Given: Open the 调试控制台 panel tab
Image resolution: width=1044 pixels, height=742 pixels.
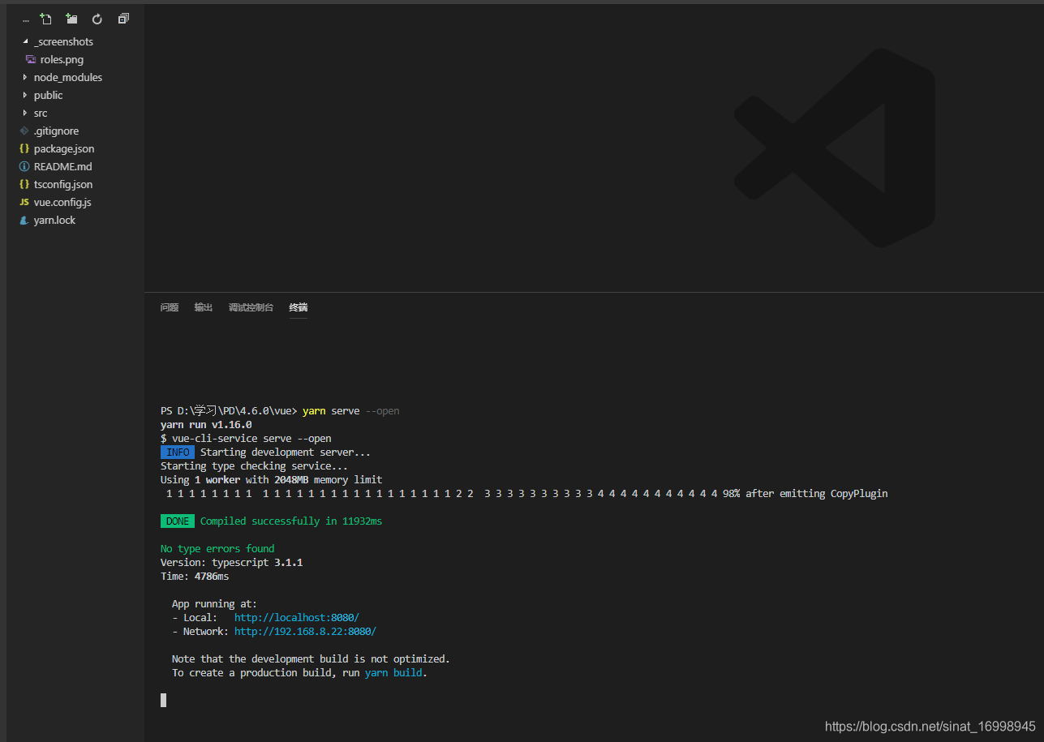Looking at the screenshot, I should (x=251, y=307).
